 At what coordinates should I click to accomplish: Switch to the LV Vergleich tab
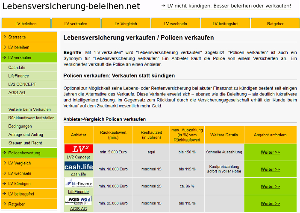click(126, 23)
